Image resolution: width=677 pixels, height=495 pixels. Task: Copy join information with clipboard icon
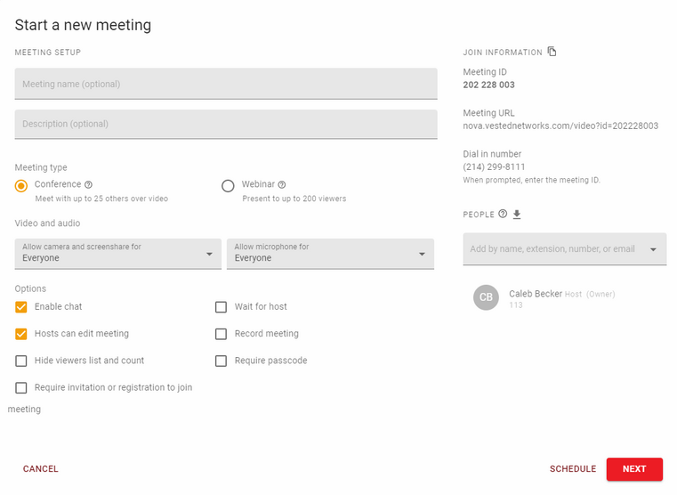[x=552, y=52]
